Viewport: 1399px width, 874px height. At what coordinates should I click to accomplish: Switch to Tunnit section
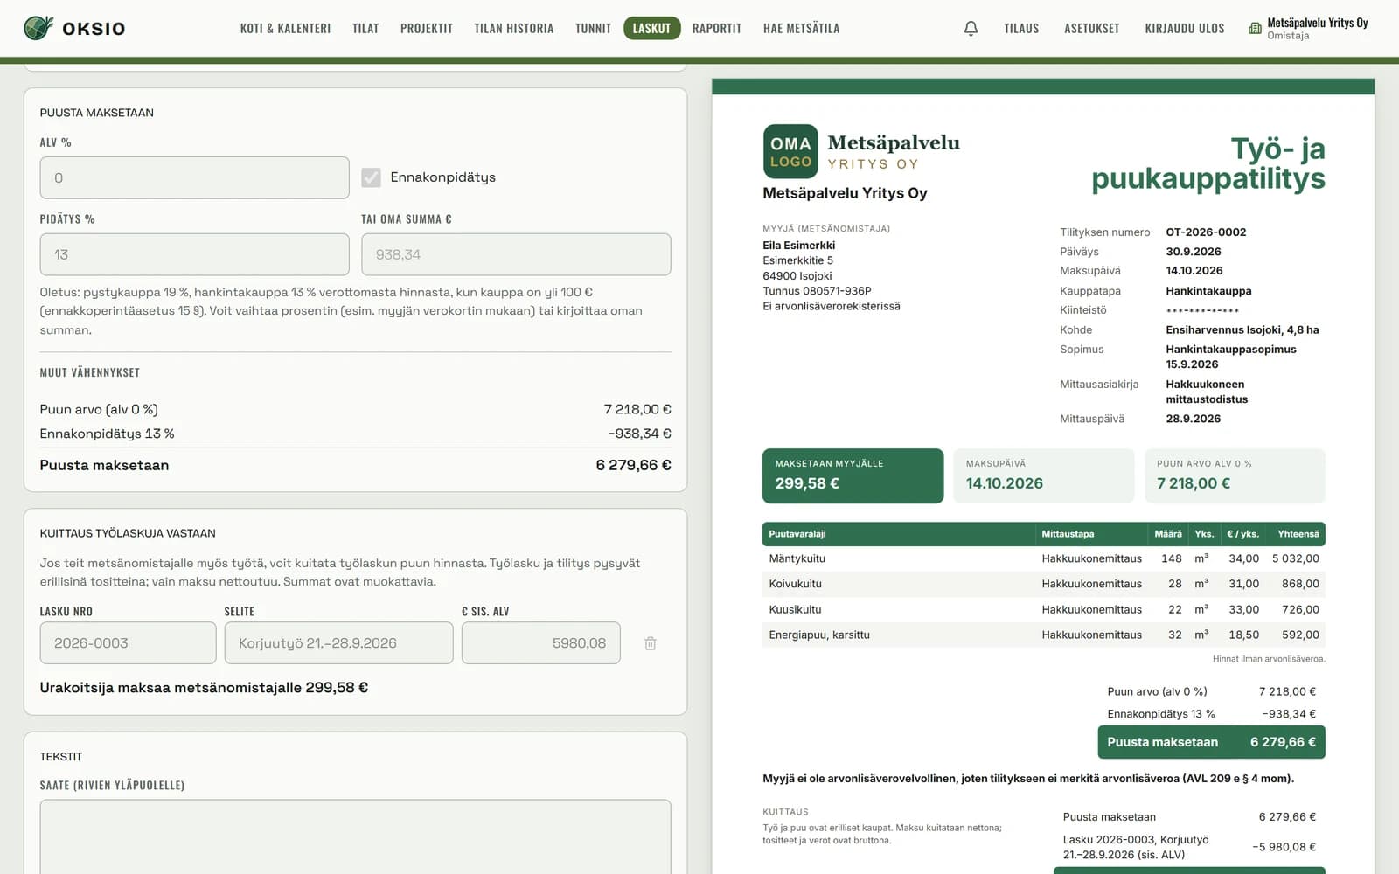(x=593, y=29)
